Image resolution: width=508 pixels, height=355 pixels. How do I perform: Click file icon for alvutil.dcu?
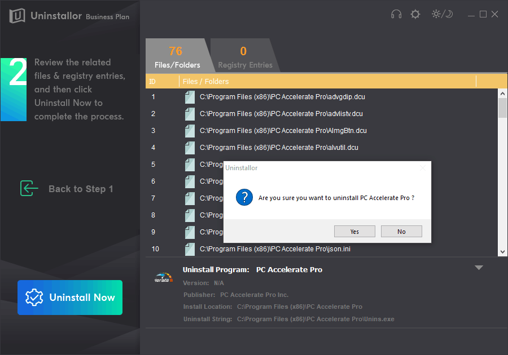(190, 148)
